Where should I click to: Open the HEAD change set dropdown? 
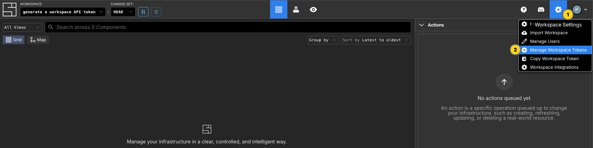pos(123,12)
